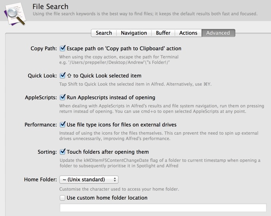
Task: Enable Use custom home folder location
Action: click(62, 198)
